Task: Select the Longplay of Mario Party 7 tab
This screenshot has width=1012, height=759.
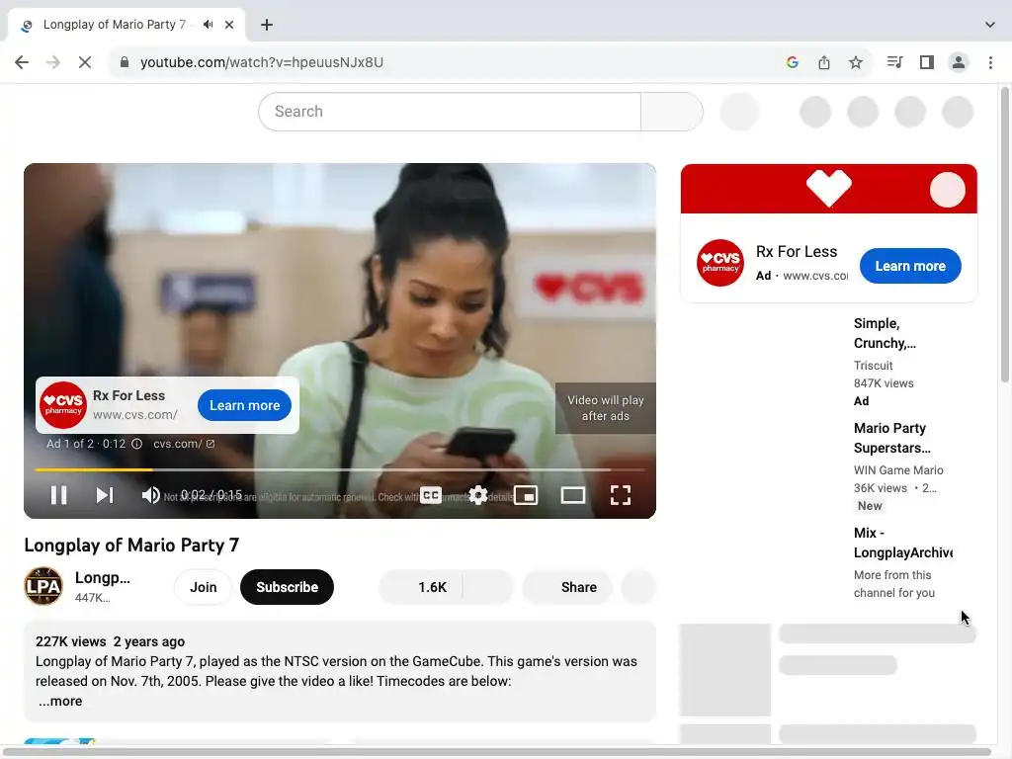Action: (115, 25)
